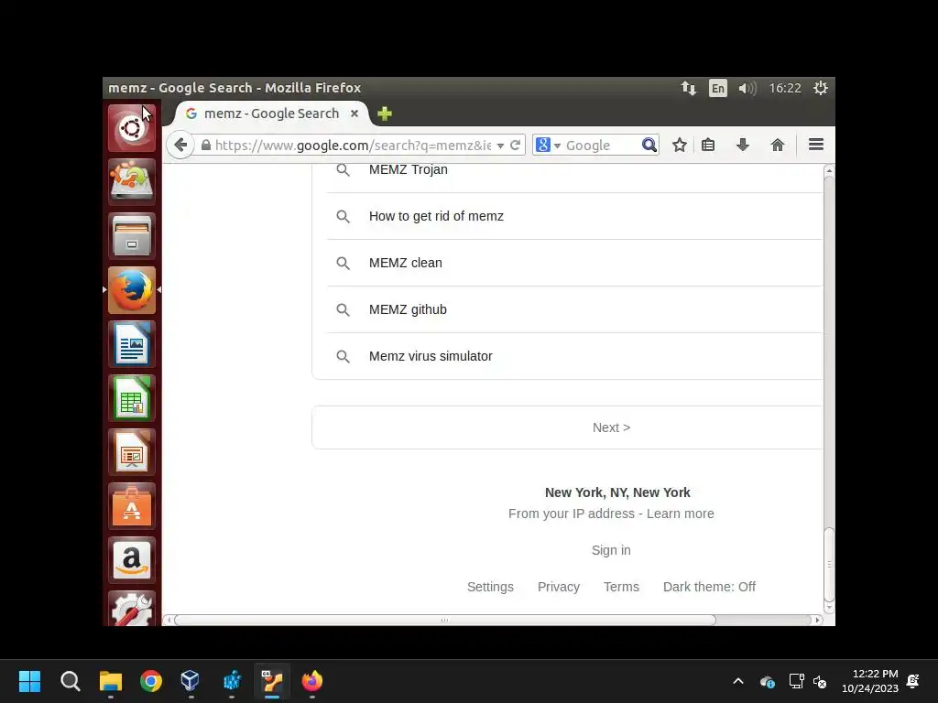Click the padlock icon in address bar
938x703 pixels.
coord(206,145)
